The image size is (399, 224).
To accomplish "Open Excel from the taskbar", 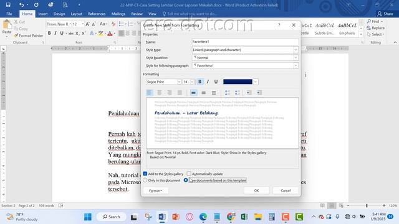I will click(244, 217).
